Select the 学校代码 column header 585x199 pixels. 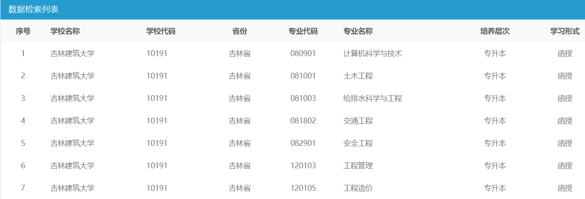[161, 31]
